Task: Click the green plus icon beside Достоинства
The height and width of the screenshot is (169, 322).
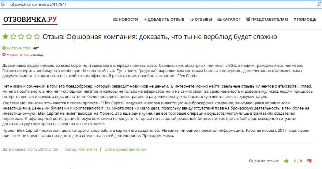Action: point(4,48)
